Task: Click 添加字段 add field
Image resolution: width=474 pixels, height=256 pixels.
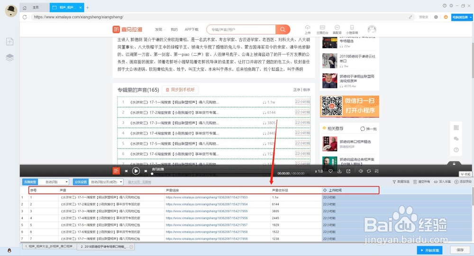Action: tap(463, 182)
